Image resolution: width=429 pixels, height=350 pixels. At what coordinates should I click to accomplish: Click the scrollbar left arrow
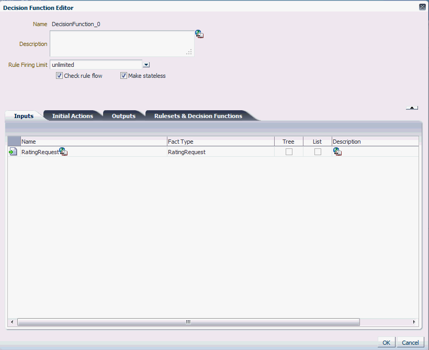(12, 322)
